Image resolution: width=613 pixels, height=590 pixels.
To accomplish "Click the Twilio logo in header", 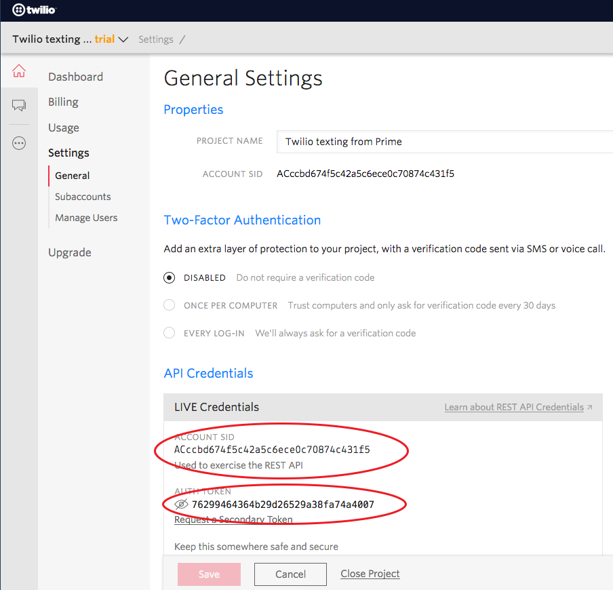I will 34,10.
